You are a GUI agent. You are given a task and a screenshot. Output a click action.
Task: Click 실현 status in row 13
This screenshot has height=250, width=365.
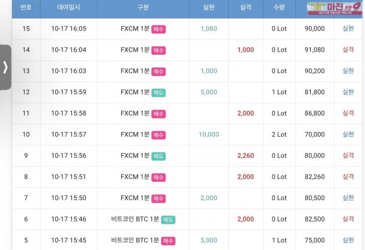pos(348,71)
